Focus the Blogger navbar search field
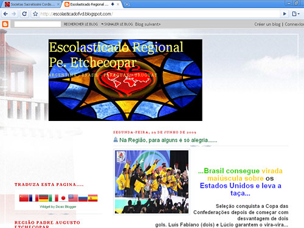This screenshot has width=304, height=228. 38,24
